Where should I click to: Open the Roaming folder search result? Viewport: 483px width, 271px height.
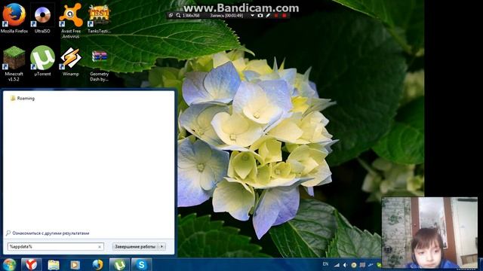pyautogui.click(x=22, y=99)
